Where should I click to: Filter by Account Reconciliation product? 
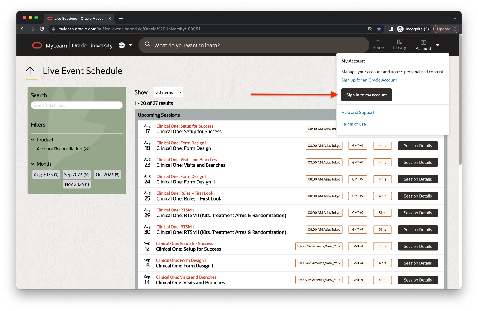pos(63,149)
